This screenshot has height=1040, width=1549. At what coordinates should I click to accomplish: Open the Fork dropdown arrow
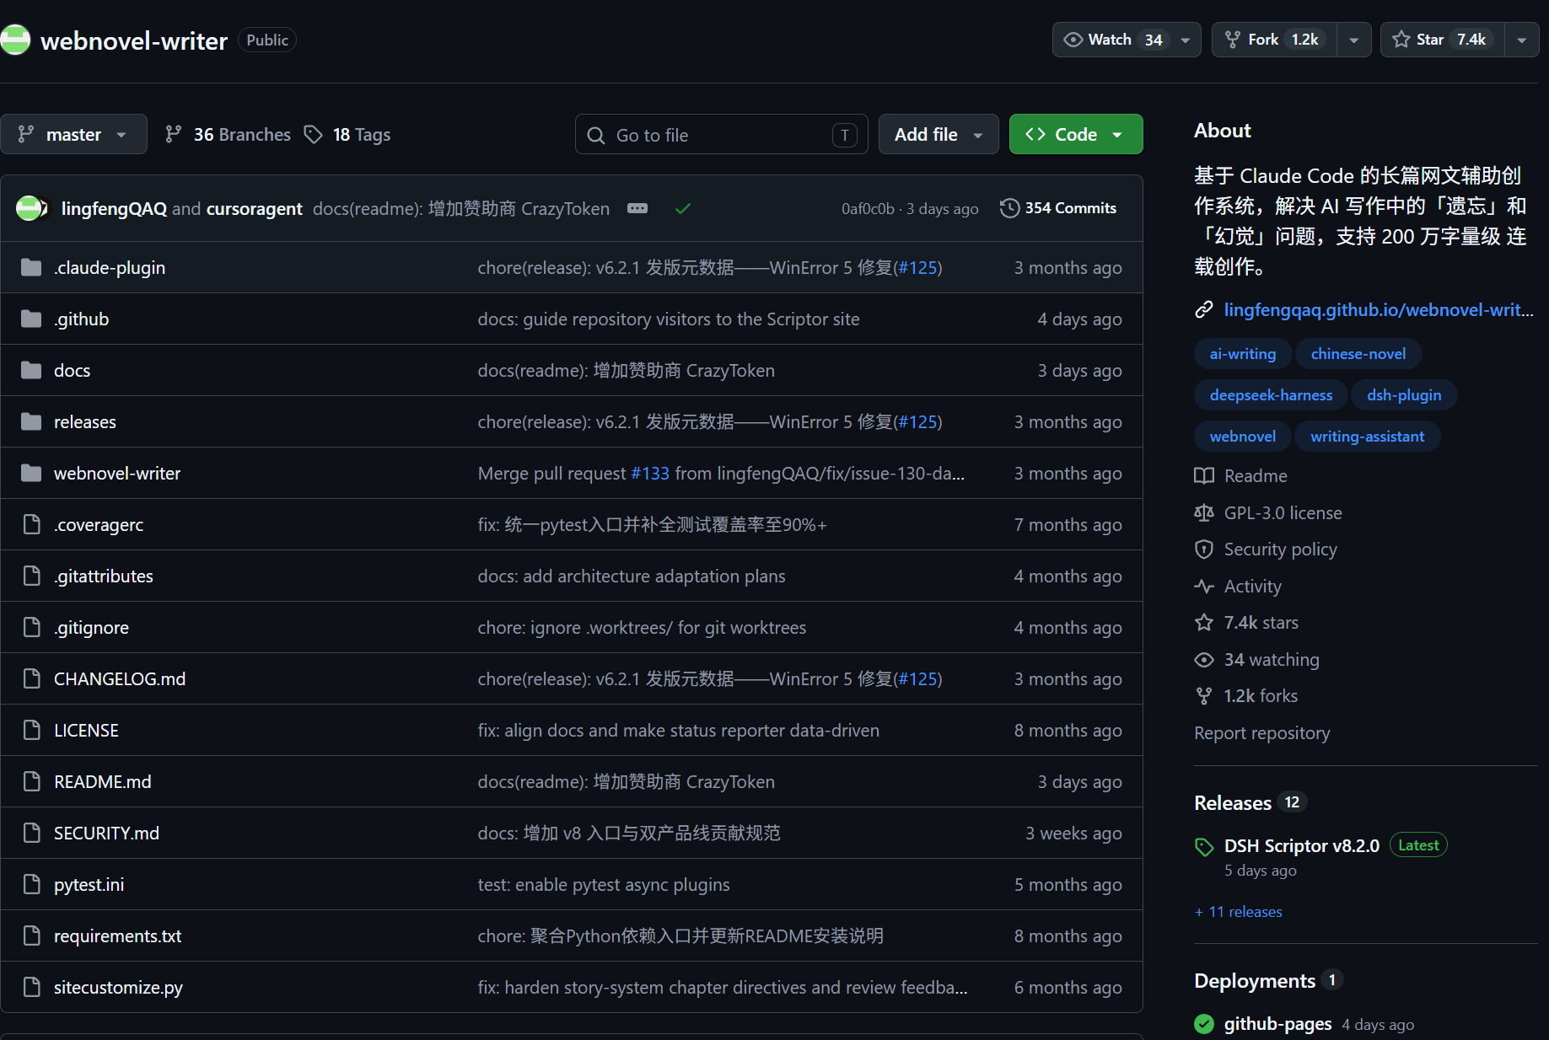click(x=1354, y=40)
